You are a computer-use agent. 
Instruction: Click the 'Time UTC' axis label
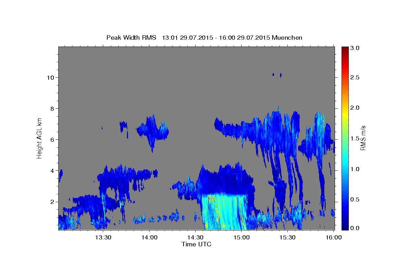(196, 244)
